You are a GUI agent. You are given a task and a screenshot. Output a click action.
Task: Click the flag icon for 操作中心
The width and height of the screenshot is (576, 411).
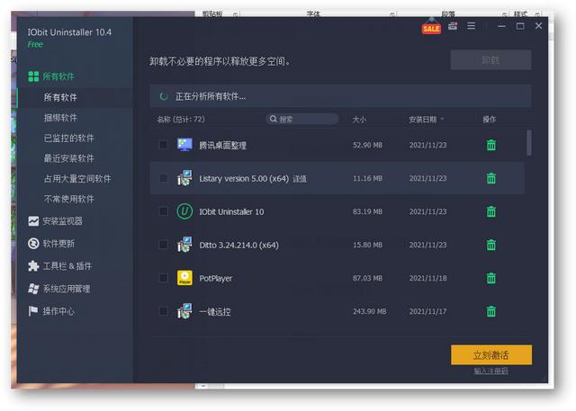point(33,311)
